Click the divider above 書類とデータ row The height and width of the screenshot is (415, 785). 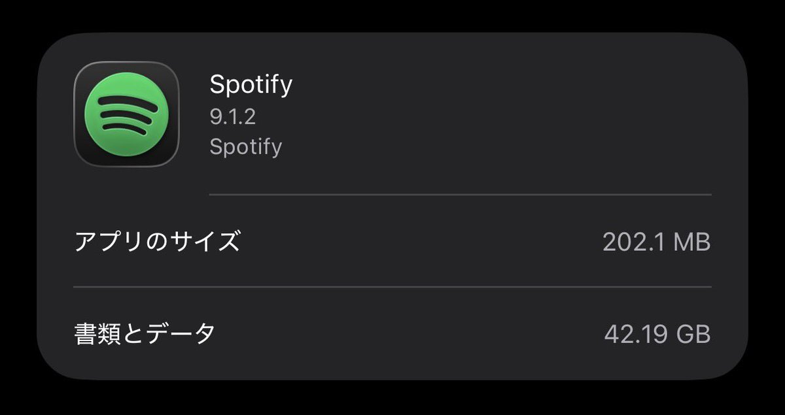pos(392,287)
